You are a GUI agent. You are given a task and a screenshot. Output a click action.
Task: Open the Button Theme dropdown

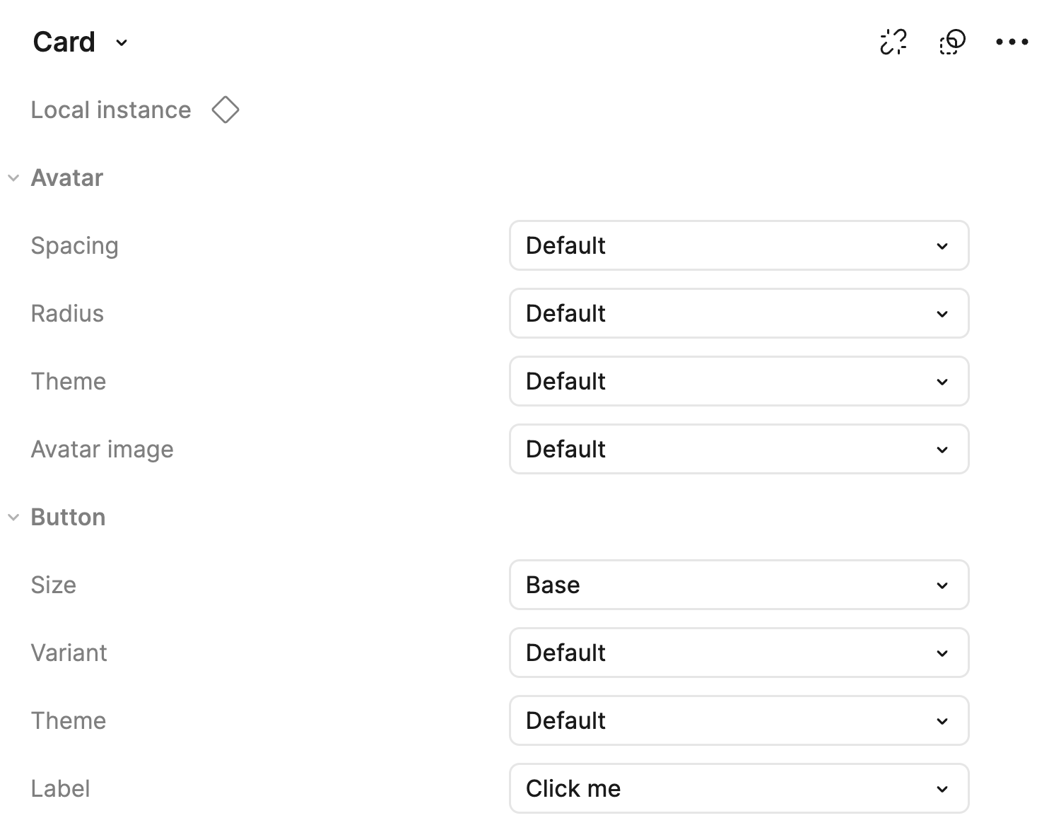(x=739, y=720)
